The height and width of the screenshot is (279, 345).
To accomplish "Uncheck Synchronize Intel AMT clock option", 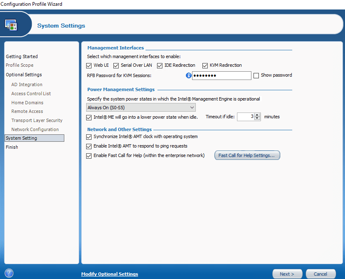I will click(89, 137).
